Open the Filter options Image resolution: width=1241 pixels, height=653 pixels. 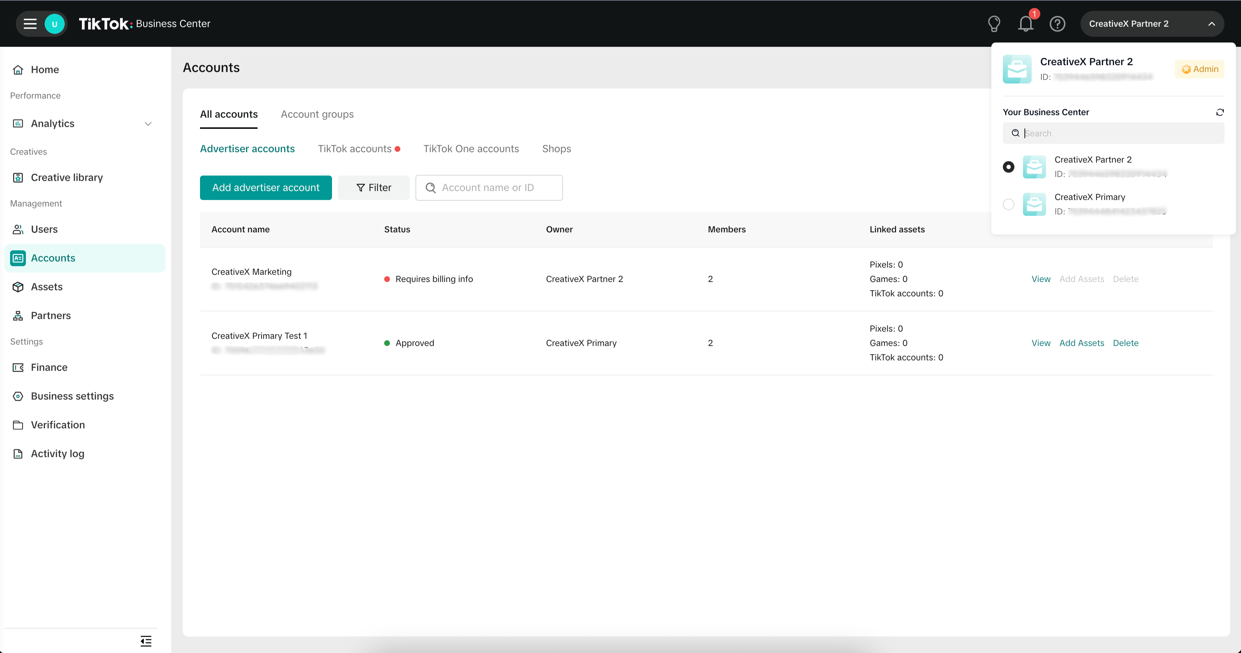point(373,187)
